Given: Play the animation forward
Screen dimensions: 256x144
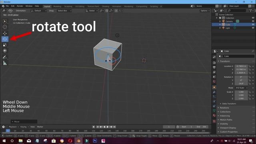Looking at the screenshot, I should 108,127.
